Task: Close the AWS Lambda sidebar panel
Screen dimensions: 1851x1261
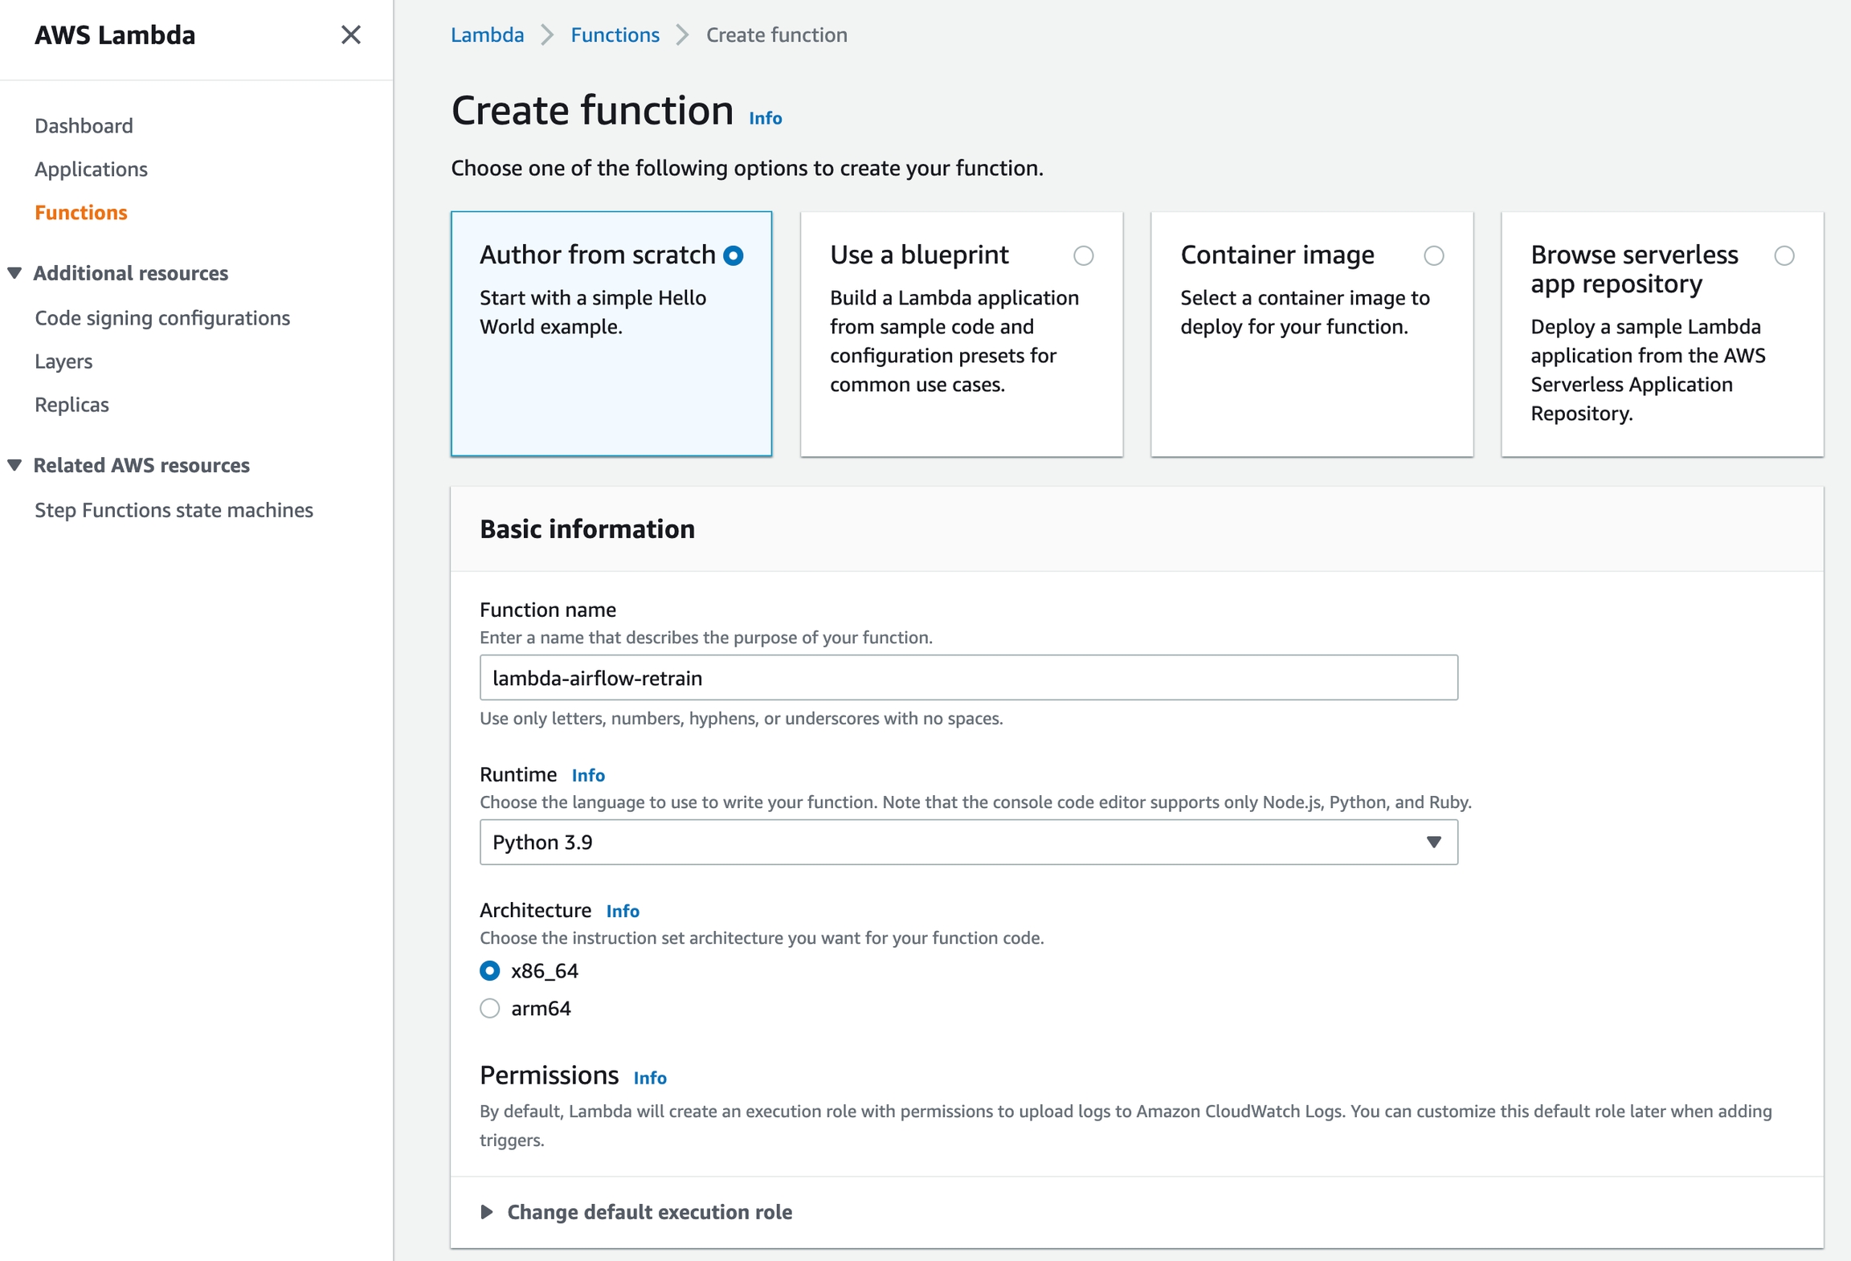Action: pos(350,35)
